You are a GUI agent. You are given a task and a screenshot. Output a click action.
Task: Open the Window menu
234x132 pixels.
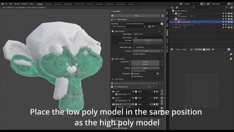click(x=24, y=4)
